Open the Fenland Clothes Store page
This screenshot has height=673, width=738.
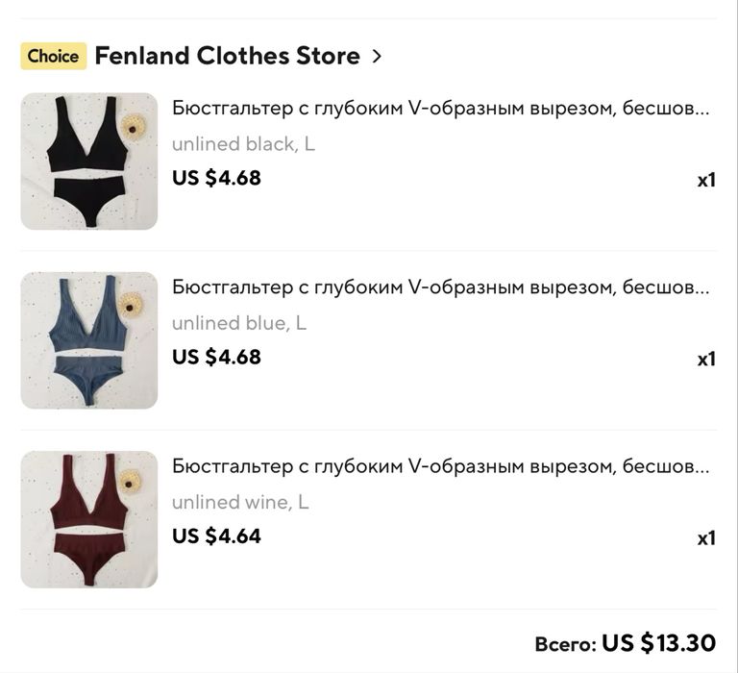[x=227, y=56]
